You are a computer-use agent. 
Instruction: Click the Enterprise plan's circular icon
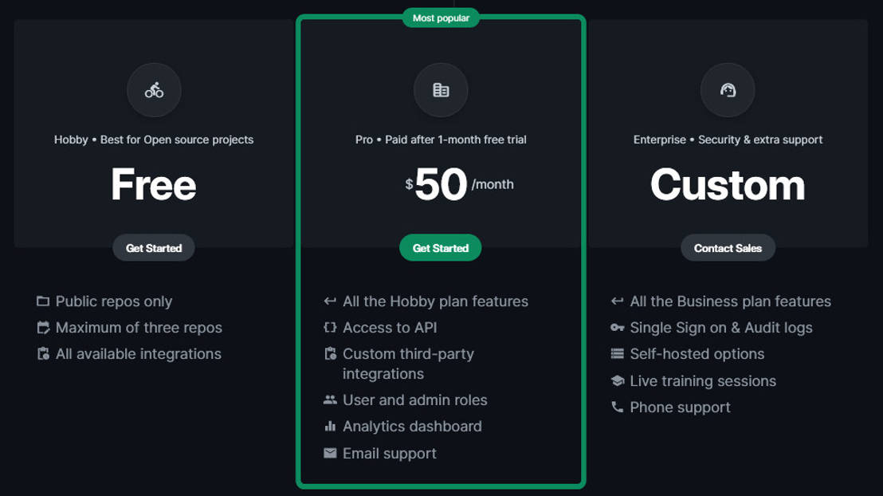(x=728, y=90)
